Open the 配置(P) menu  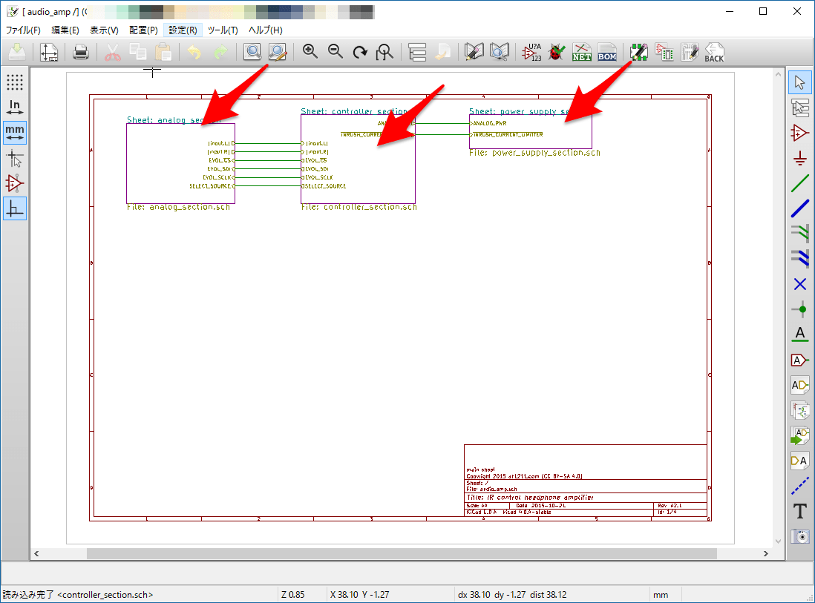[143, 30]
